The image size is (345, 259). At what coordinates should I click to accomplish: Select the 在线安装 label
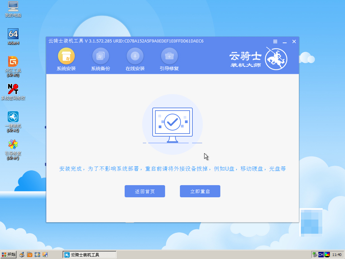point(135,68)
